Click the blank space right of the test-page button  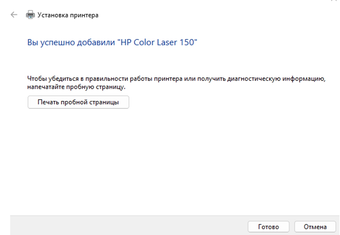click(224, 102)
